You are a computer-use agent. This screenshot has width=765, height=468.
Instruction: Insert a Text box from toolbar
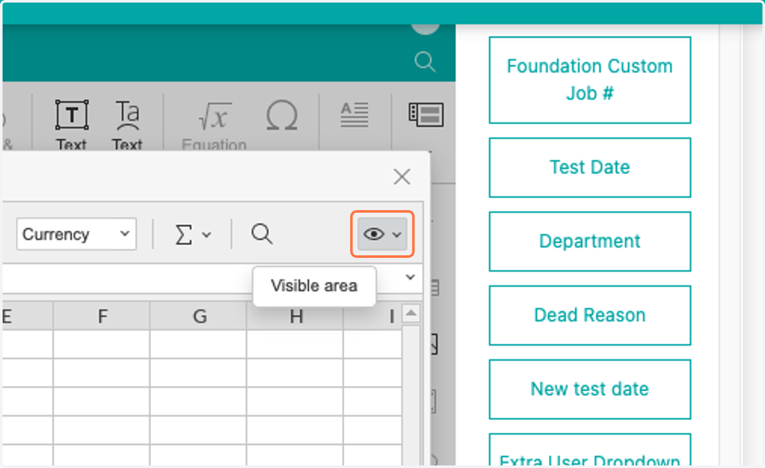pyautogui.click(x=71, y=125)
